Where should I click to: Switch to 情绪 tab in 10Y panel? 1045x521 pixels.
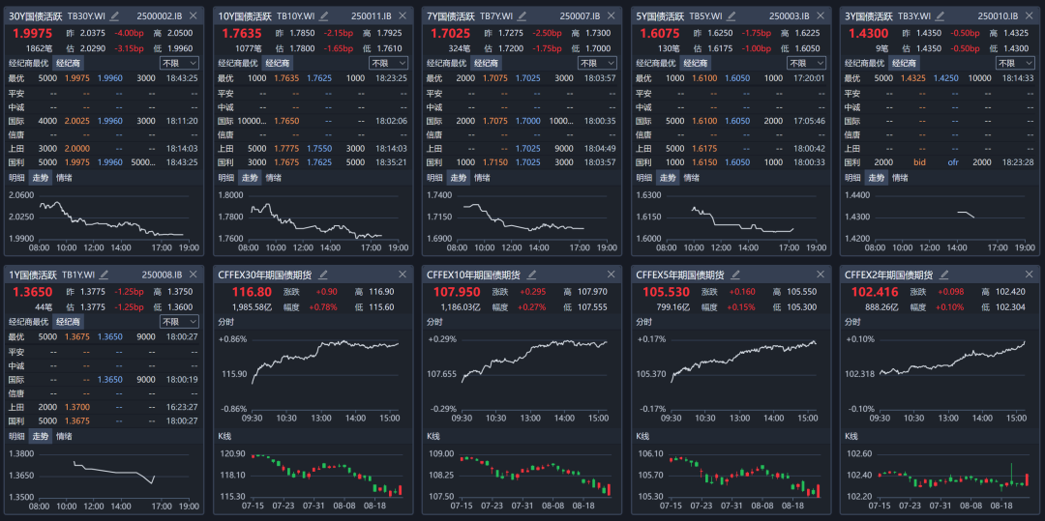click(x=274, y=178)
